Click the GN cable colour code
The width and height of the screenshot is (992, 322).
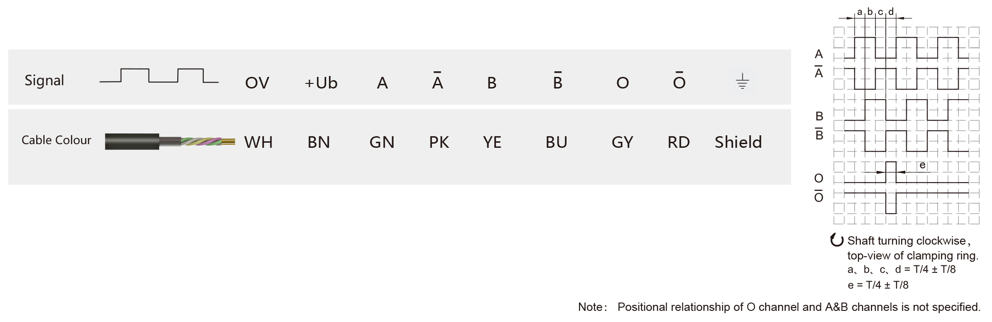point(382,142)
